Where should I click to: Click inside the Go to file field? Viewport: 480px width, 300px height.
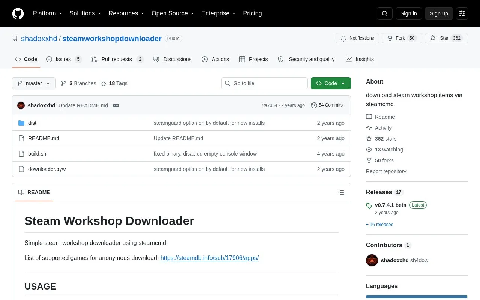[x=264, y=83]
